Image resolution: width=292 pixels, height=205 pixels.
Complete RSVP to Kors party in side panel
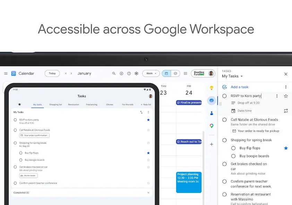224,96
